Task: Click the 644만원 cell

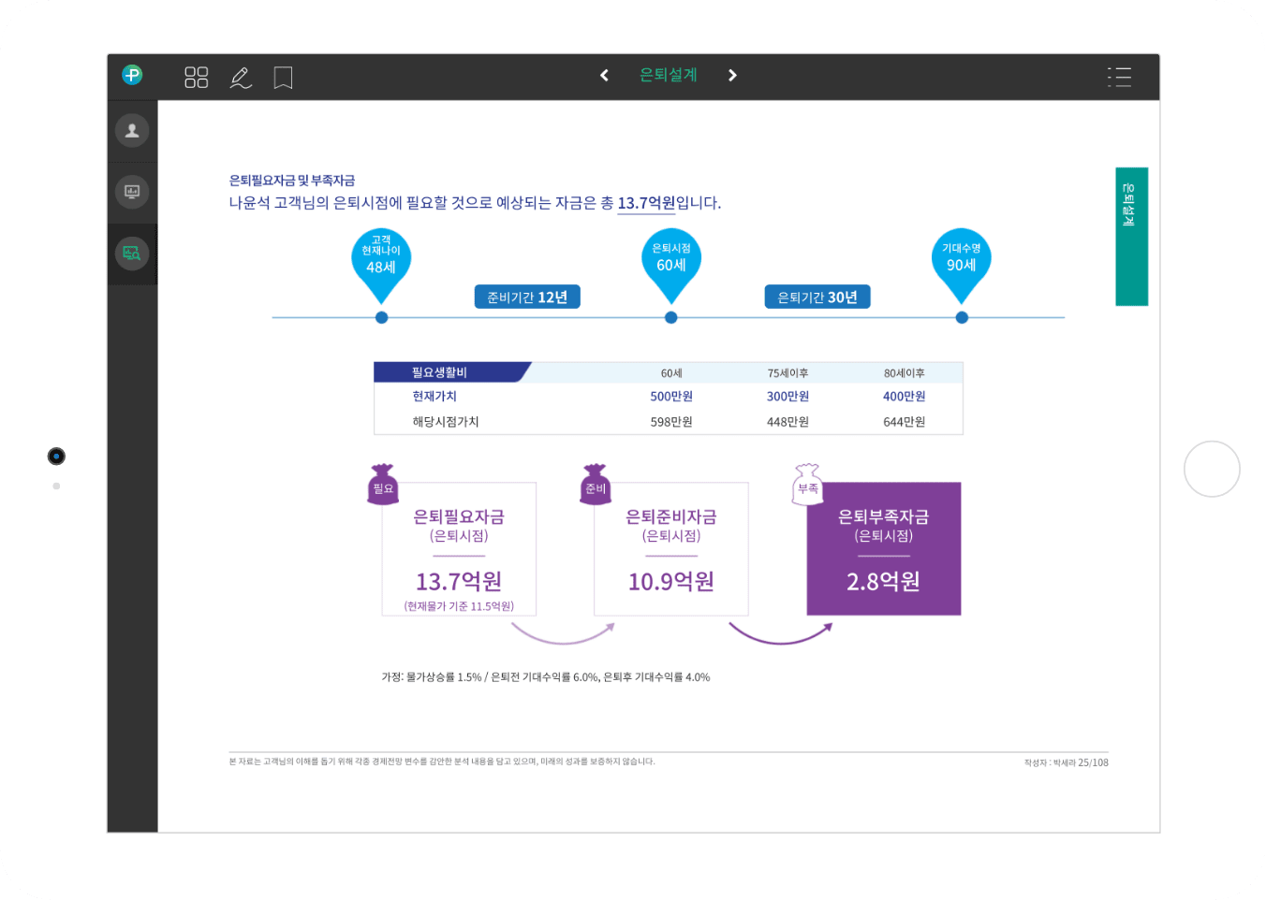Action: [x=904, y=422]
